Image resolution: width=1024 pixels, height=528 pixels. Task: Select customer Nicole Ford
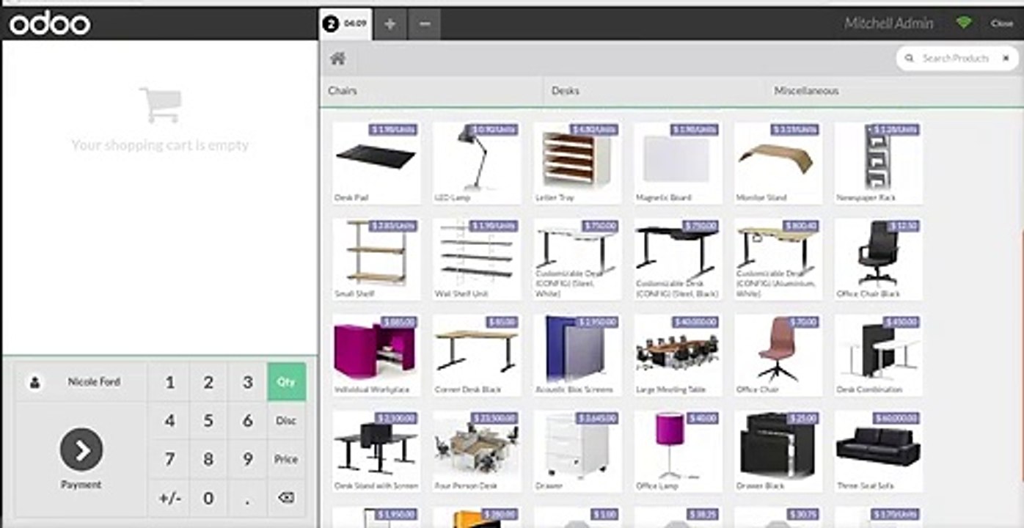click(x=81, y=382)
